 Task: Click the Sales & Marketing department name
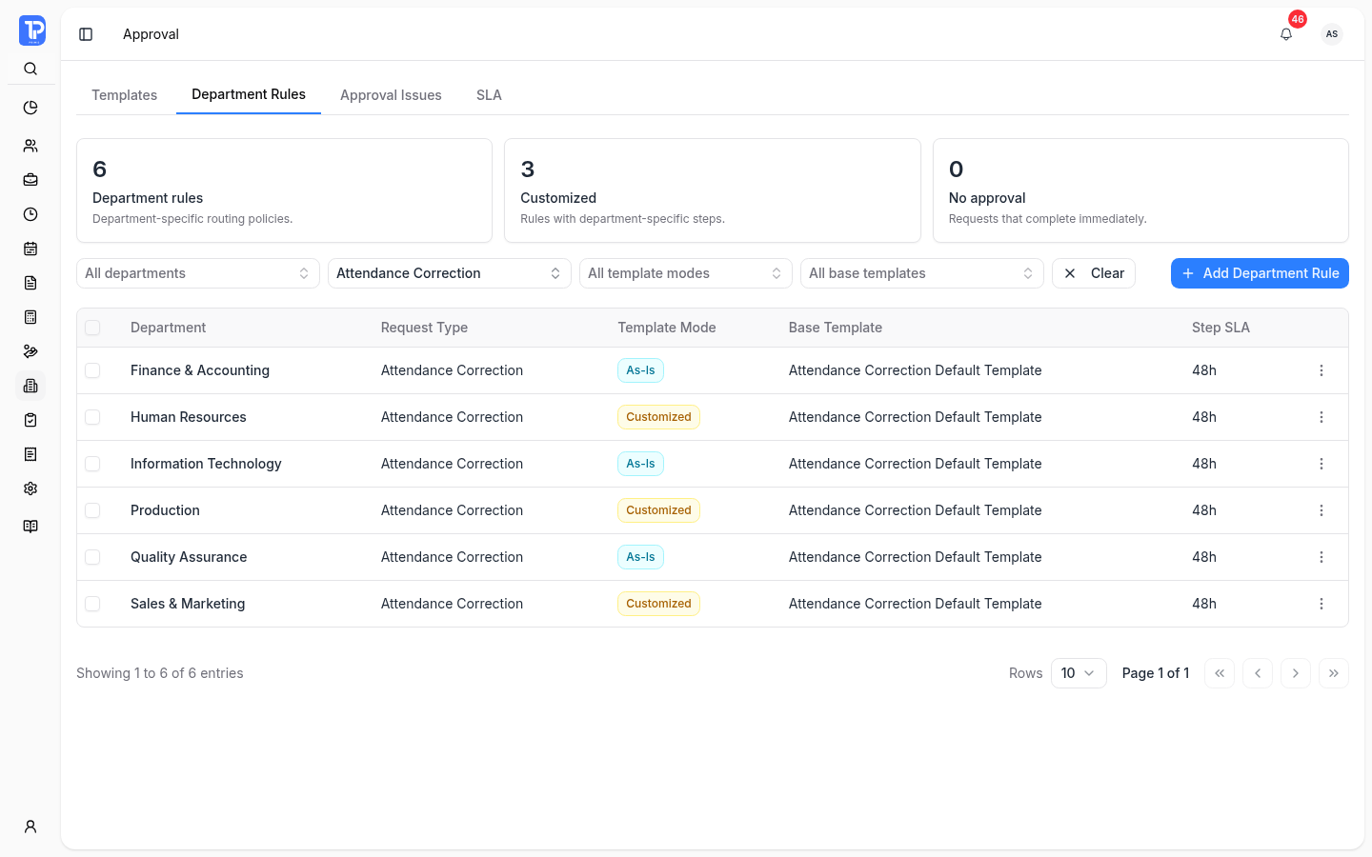pyautogui.click(x=188, y=604)
